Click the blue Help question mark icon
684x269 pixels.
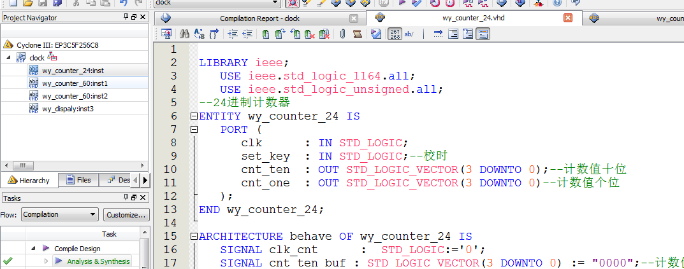click(557, 3)
